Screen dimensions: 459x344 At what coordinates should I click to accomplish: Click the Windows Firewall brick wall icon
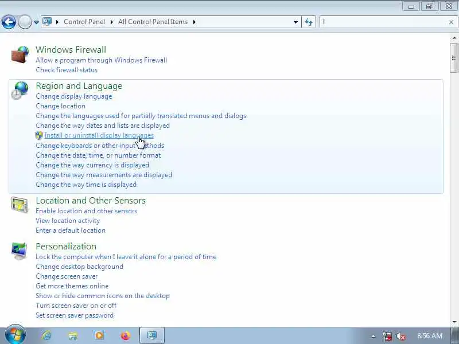20,54
